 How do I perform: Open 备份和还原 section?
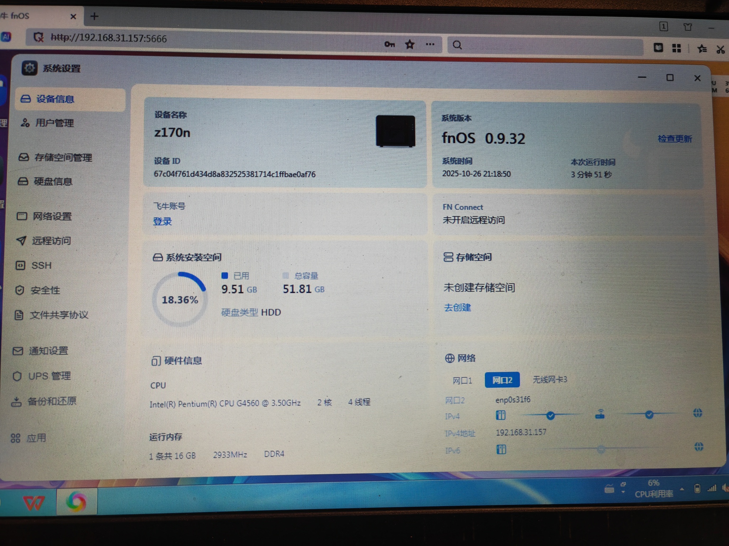pyautogui.click(x=52, y=401)
